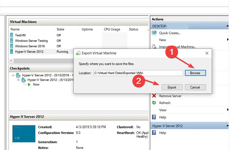Open the View action menu
Viewport: 230px width, 150px height.
click(163, 110)
